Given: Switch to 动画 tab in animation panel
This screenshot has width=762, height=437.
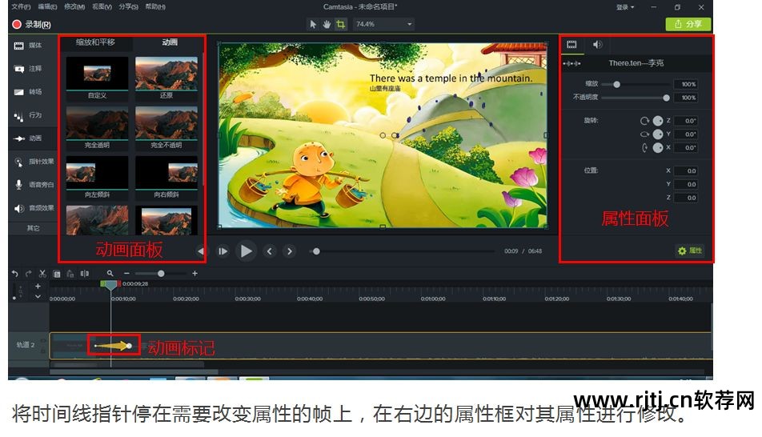Looking at the screenshot, I should click(x=170, y=42).
